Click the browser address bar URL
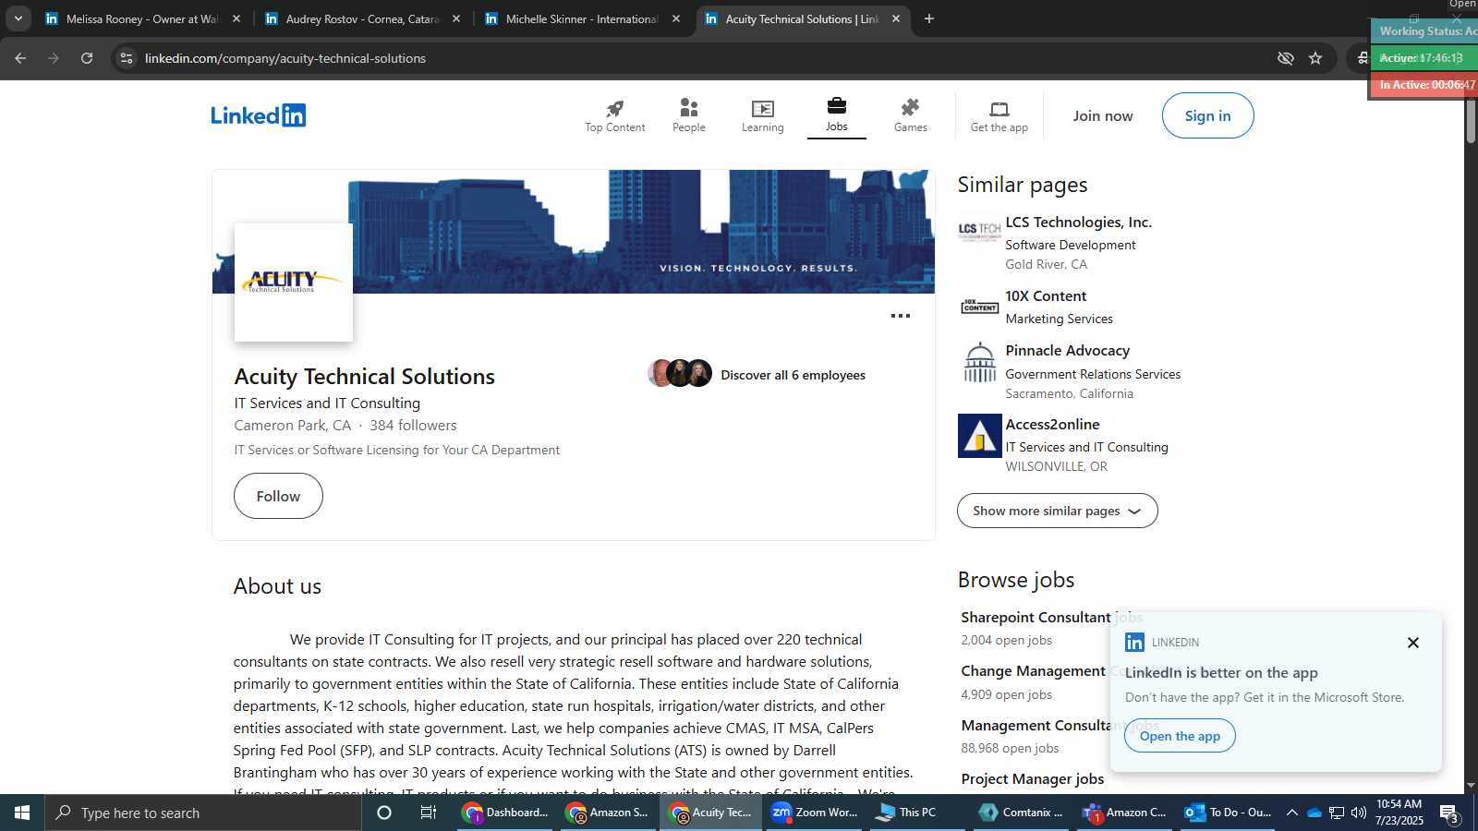The height and width of the screenshot is (831, 1478). [x=285, y=58]
